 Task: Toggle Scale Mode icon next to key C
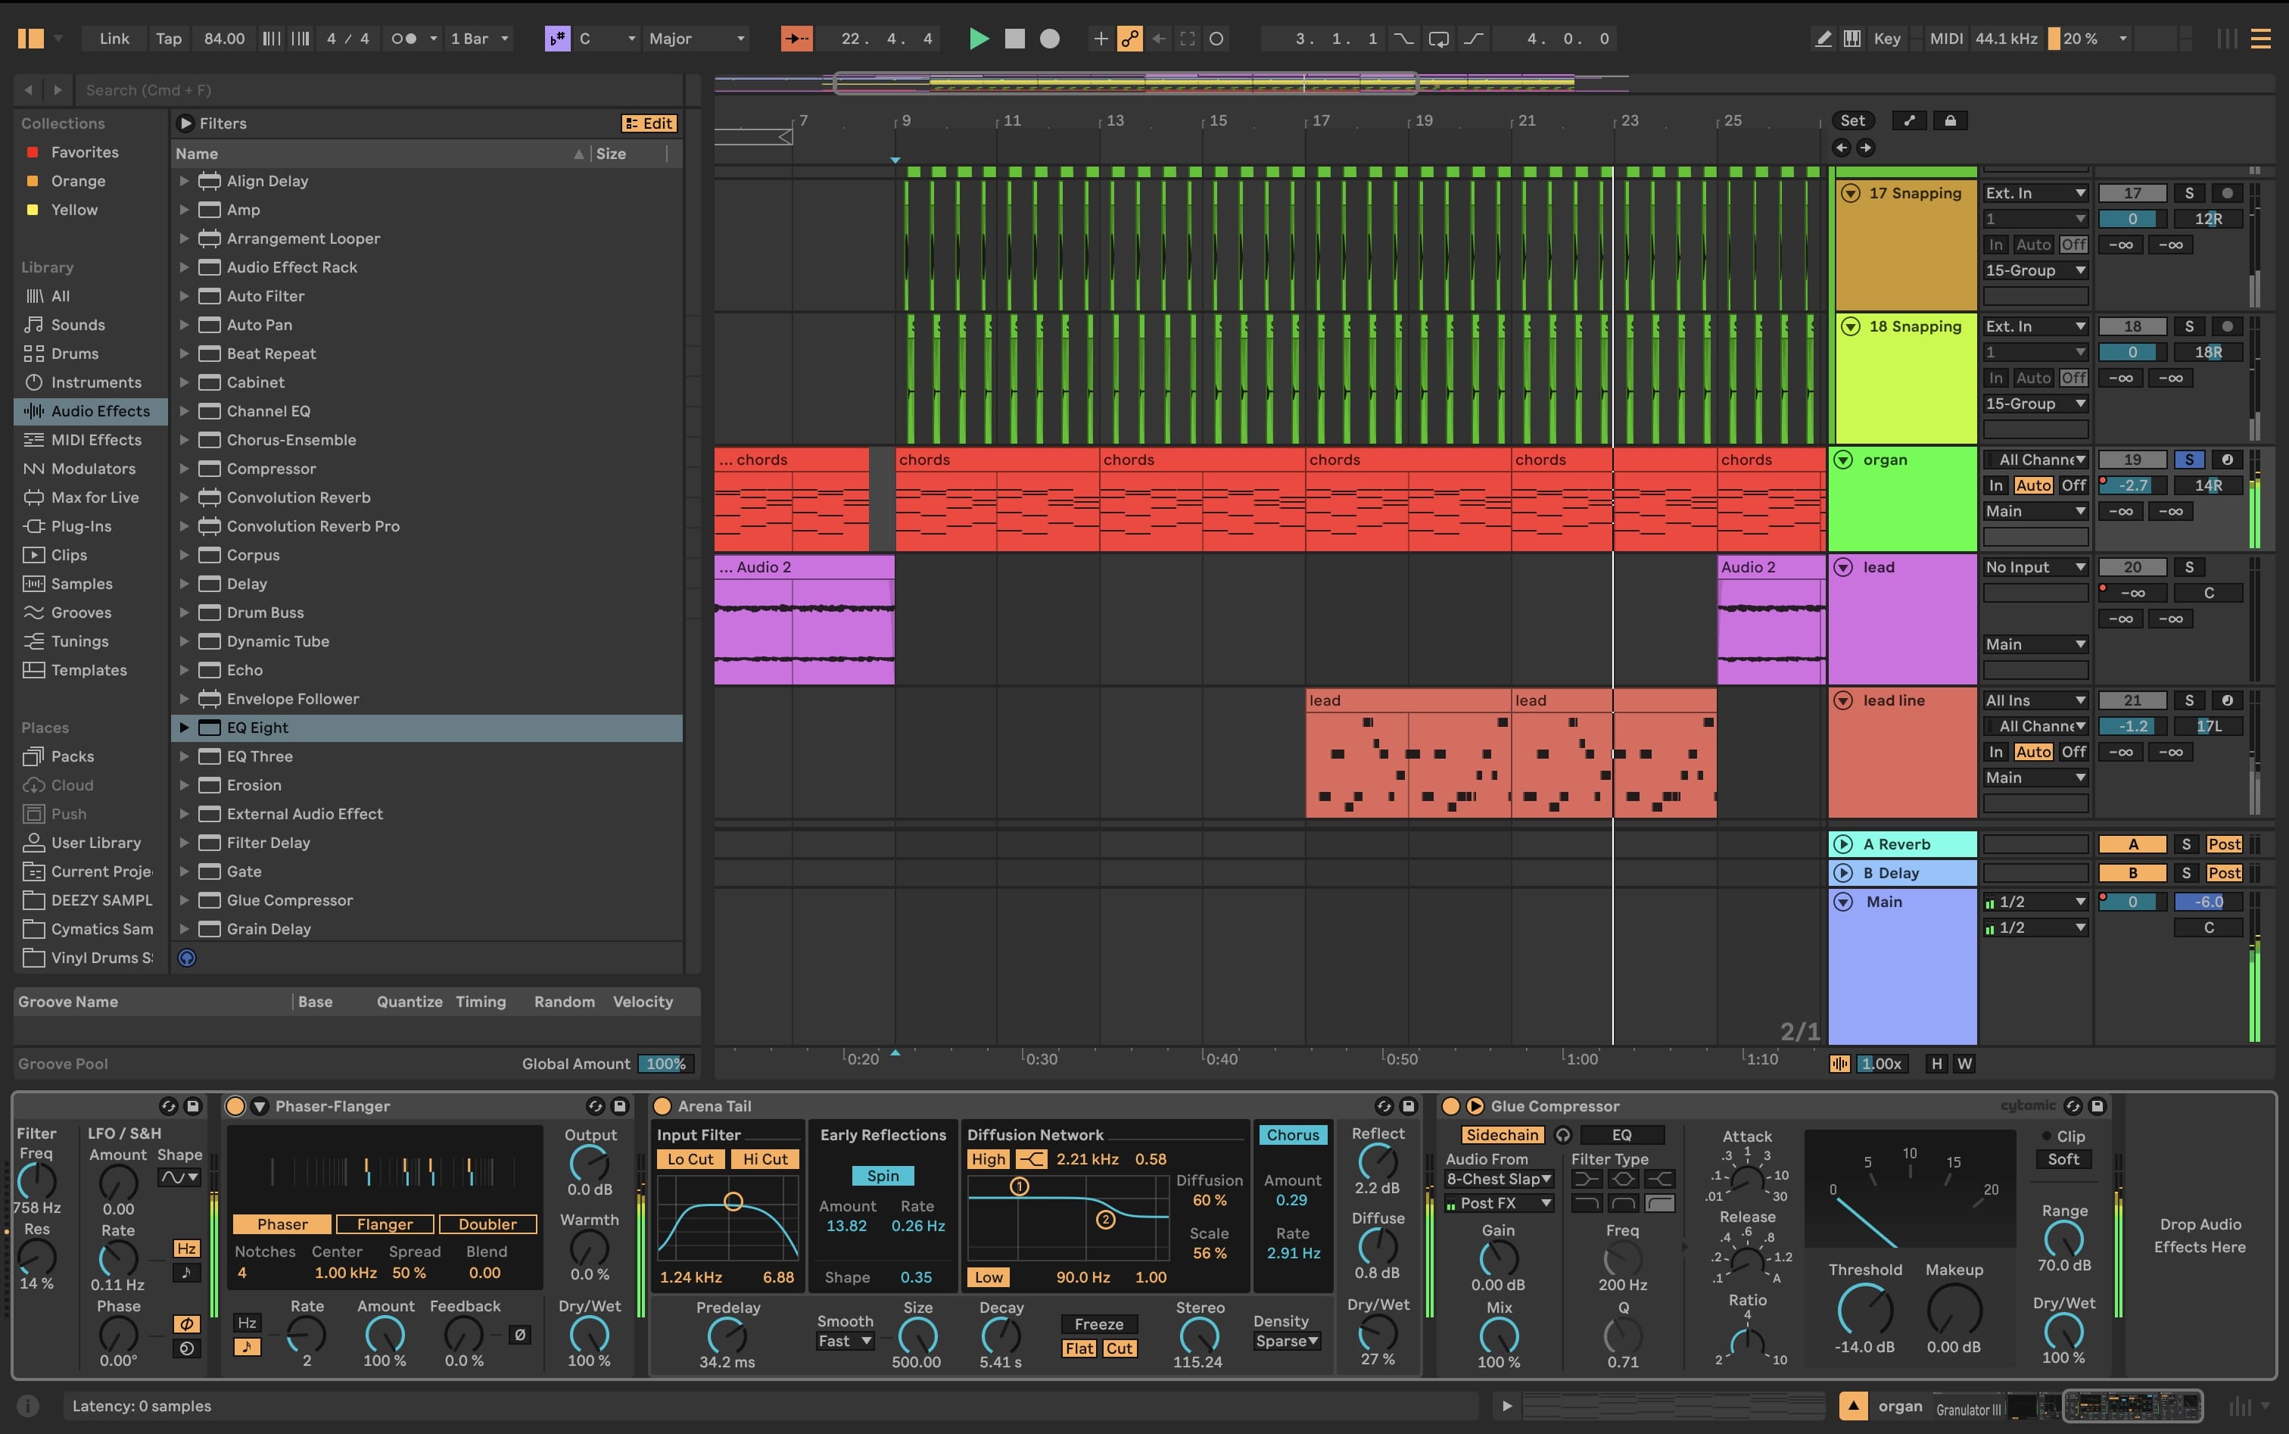(558, 39)
